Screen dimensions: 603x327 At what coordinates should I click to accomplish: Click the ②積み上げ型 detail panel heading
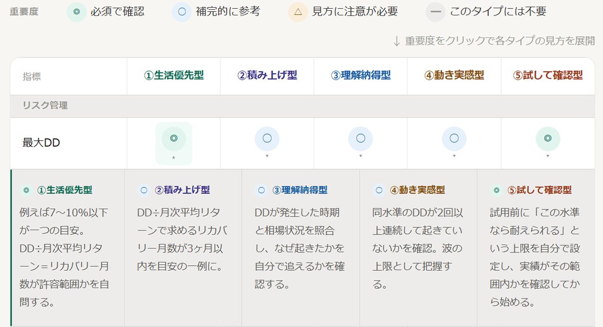[182, 190]
